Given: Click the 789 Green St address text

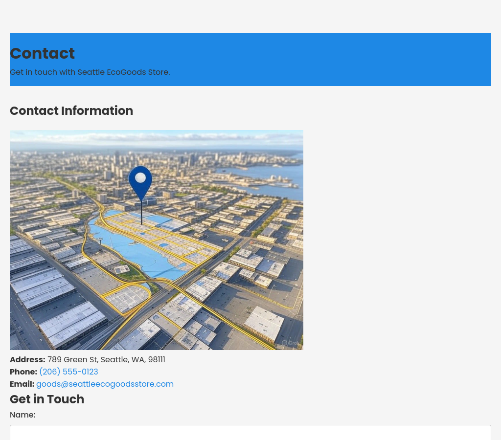Looking at the screenshot, I should pos(106,359).
